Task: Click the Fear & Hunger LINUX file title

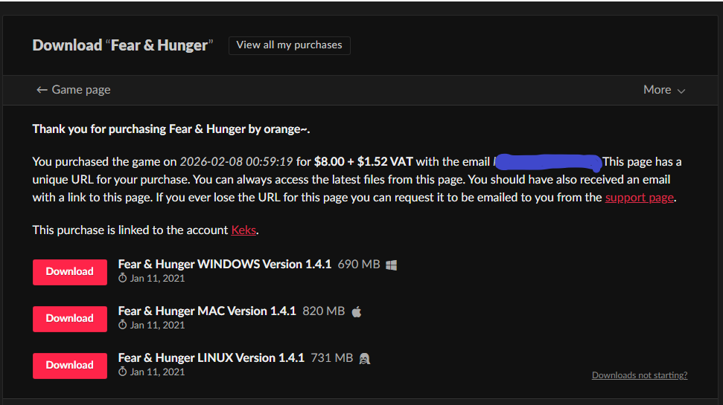Action: [211, 357]
